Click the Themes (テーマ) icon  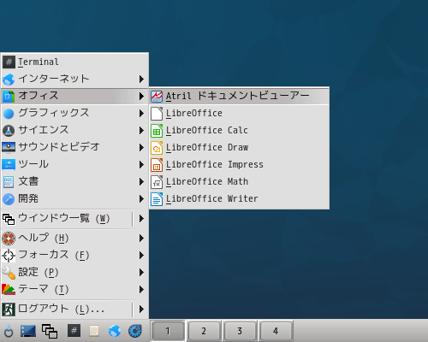(x=9, y=290)
